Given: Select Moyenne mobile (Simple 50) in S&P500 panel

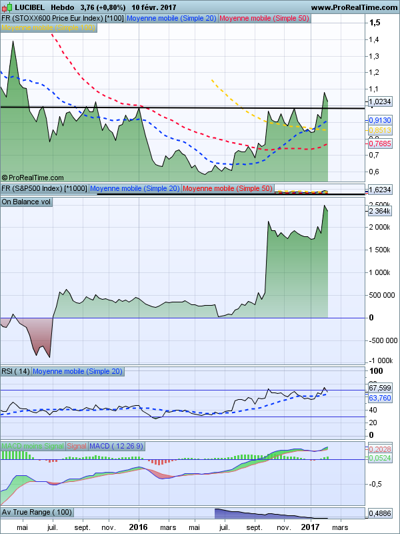Looking at the screenshot, I should [227, 188].
